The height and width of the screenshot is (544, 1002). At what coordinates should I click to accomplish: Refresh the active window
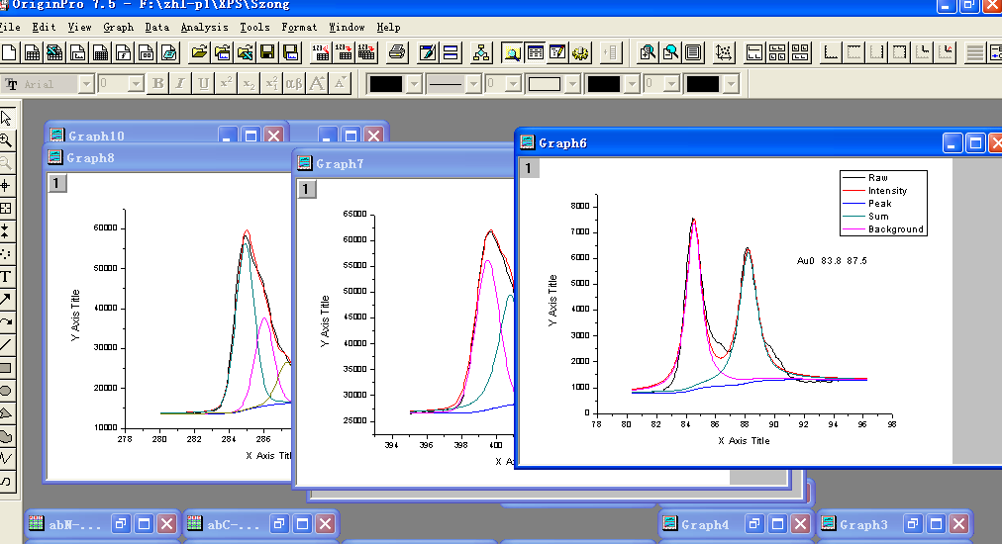(428, 52)
